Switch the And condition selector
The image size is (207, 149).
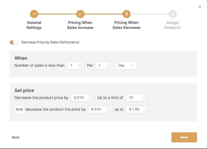19,109
